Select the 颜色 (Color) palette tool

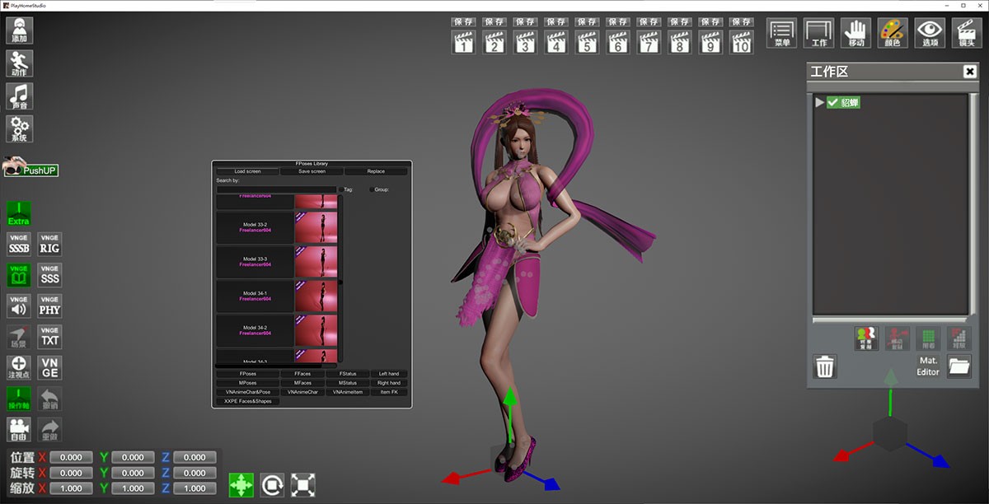(x=893, y=33)
